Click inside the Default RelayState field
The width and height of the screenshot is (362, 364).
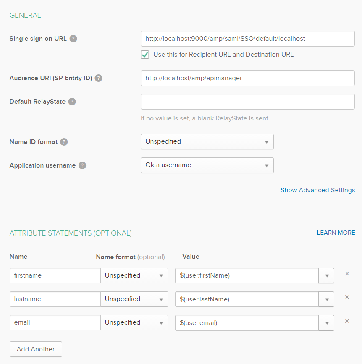247,101
